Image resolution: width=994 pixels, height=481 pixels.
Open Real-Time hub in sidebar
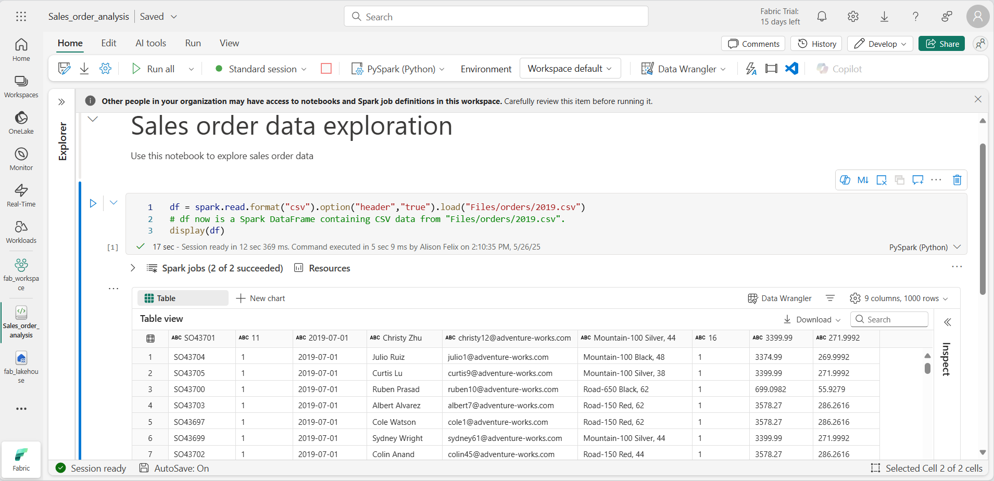tap(21, 196)
